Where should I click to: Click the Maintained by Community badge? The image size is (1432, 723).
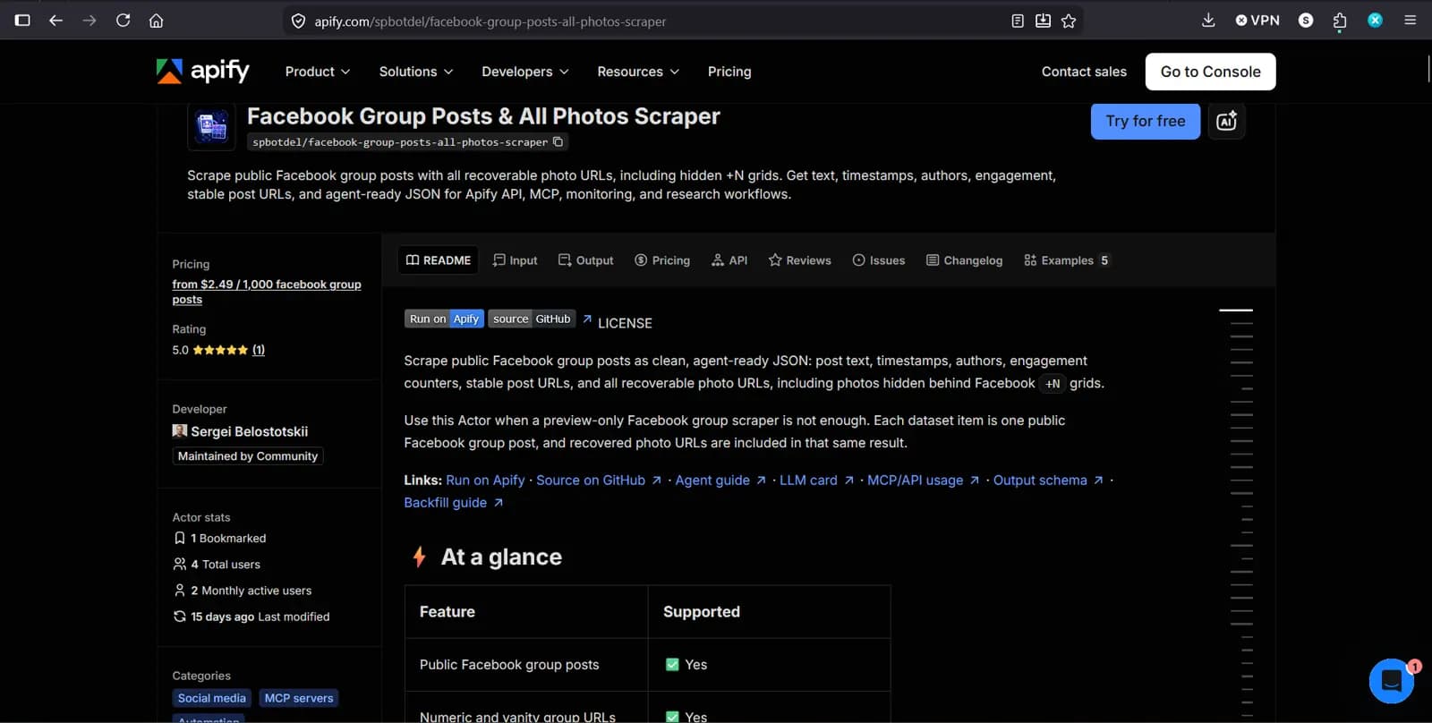coord(248,456)
